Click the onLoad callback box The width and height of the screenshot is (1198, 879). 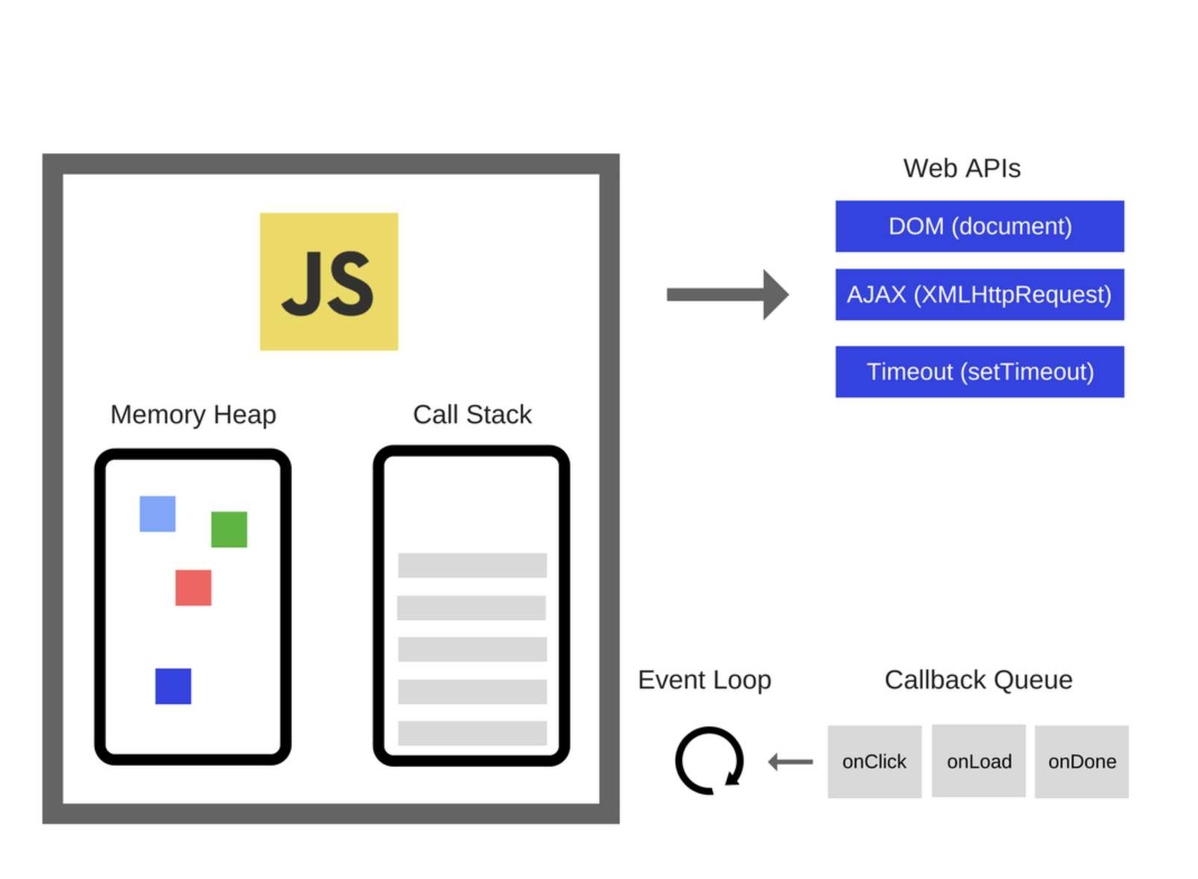pos(979,761)
